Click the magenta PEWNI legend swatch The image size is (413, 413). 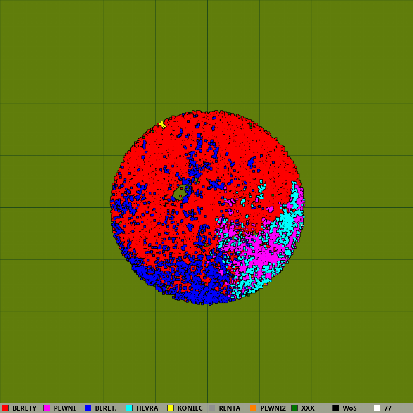point(47,408)
